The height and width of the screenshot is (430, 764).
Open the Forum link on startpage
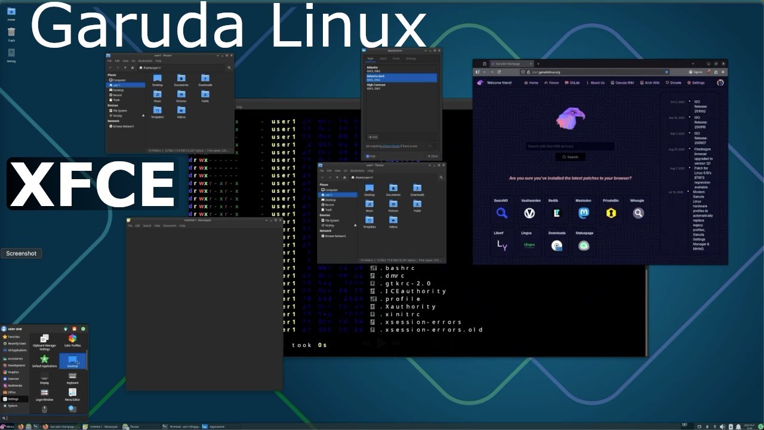(552, 83)
